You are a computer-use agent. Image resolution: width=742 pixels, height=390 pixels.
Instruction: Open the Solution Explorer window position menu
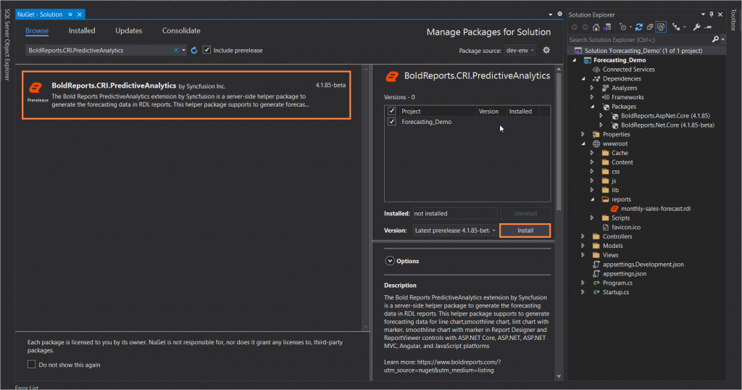coord(703,14)
